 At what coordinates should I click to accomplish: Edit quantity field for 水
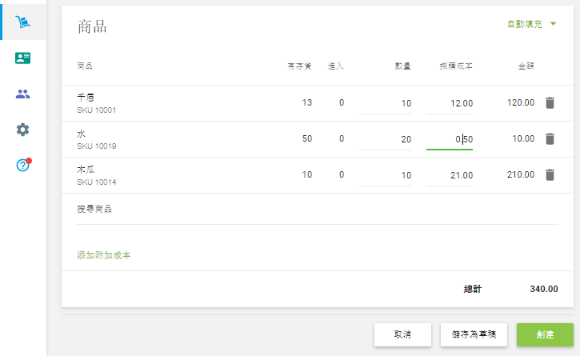386,139
